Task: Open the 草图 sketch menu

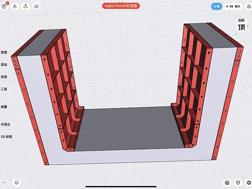Action: (x=4, y=52)
